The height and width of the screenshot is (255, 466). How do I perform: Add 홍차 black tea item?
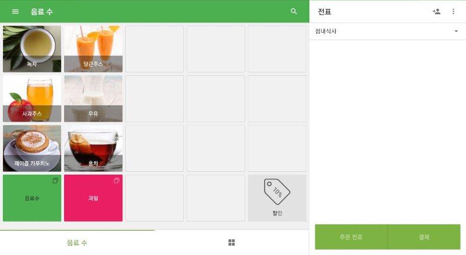click(x=93, y=148)
